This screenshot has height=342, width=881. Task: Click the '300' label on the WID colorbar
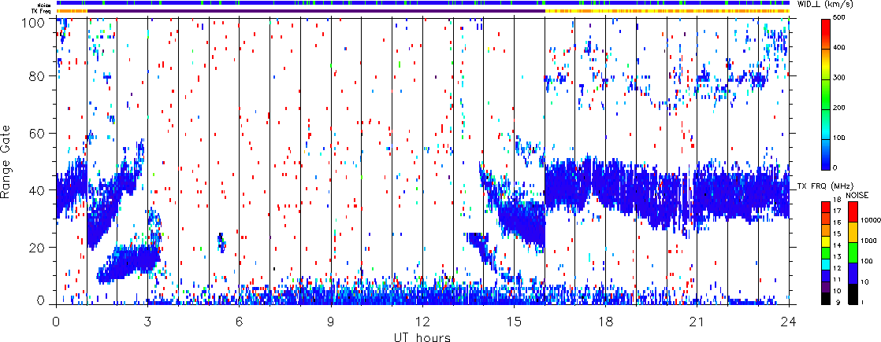841,78
